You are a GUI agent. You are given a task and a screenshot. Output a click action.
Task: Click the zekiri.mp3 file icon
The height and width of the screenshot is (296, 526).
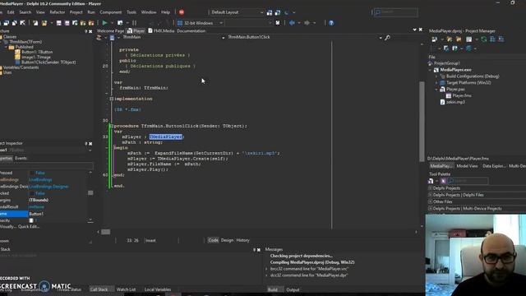(x=442, y=102)
